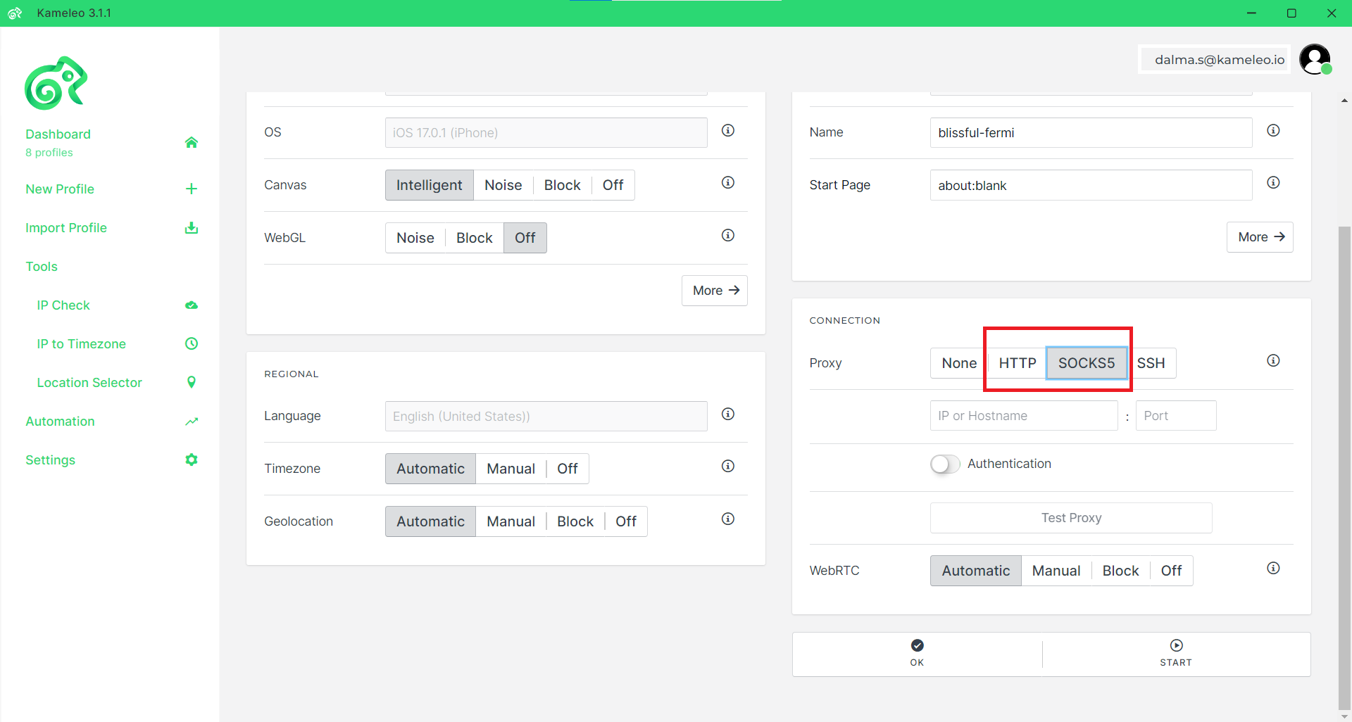Click the IP Check cloud icon
This screenshot has height=722, width=1352.
click(192, 305)
